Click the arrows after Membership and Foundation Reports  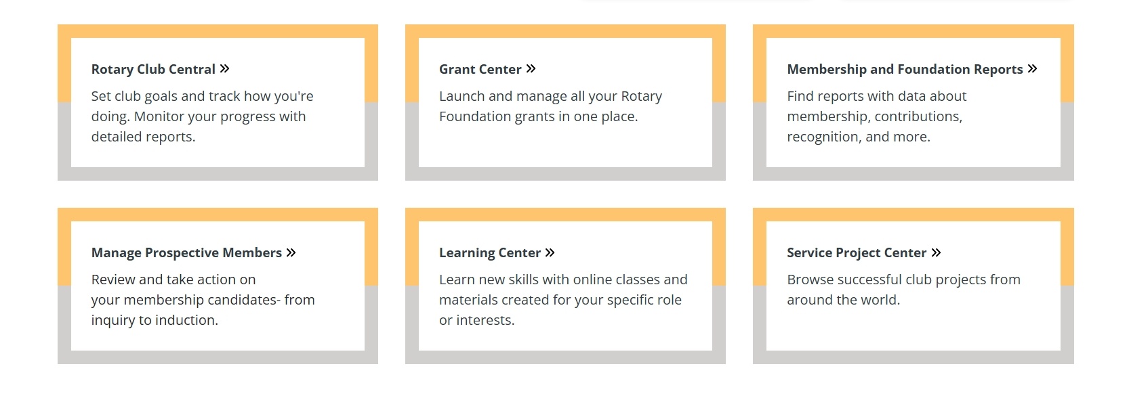click(1032, 69)
